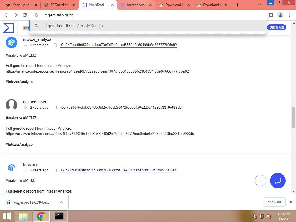Click the network tray icon
Image resolution: width=296 pixels, height=222 pixels.
262,217
